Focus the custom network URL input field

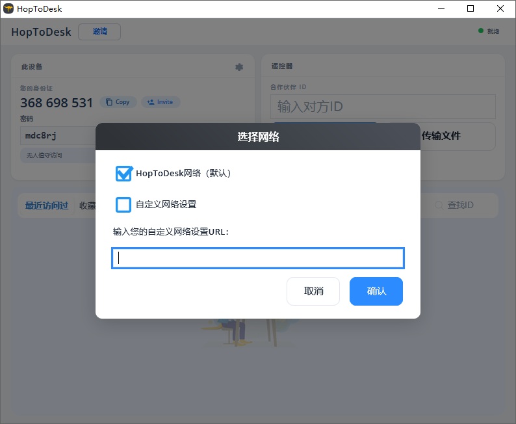pos(258,258)
